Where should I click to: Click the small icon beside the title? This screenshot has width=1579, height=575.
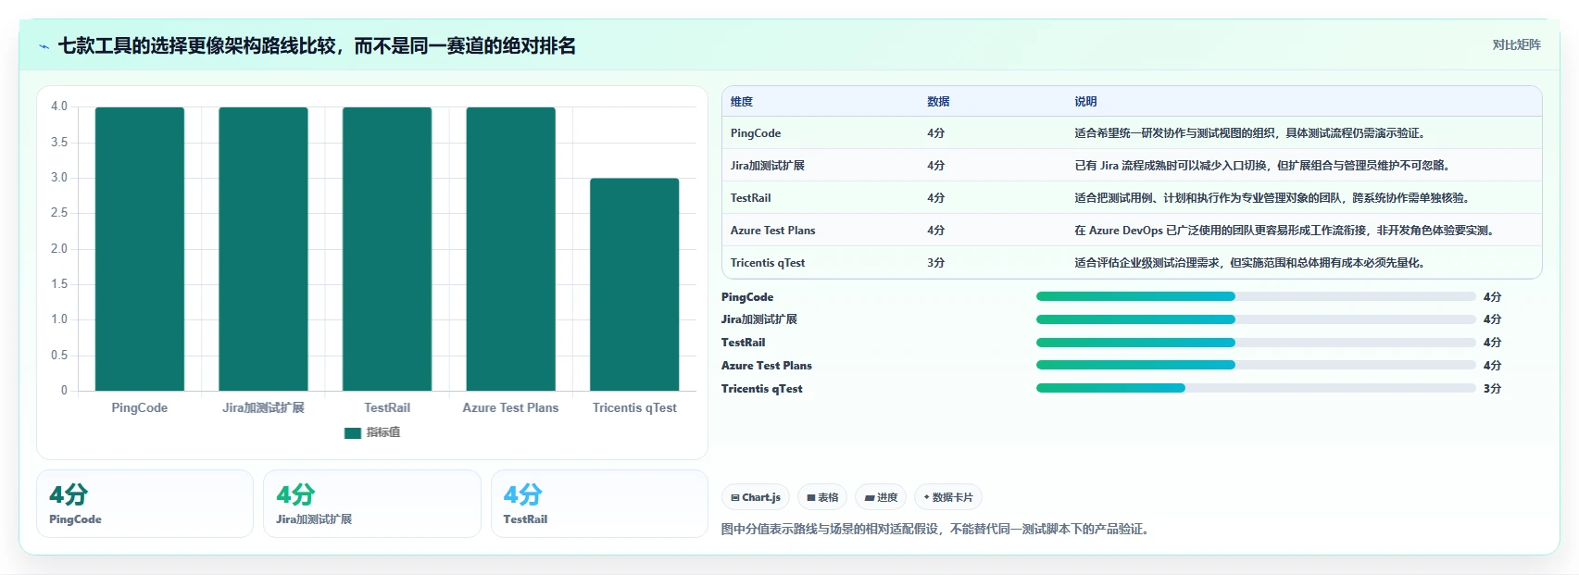coord(44,46)
